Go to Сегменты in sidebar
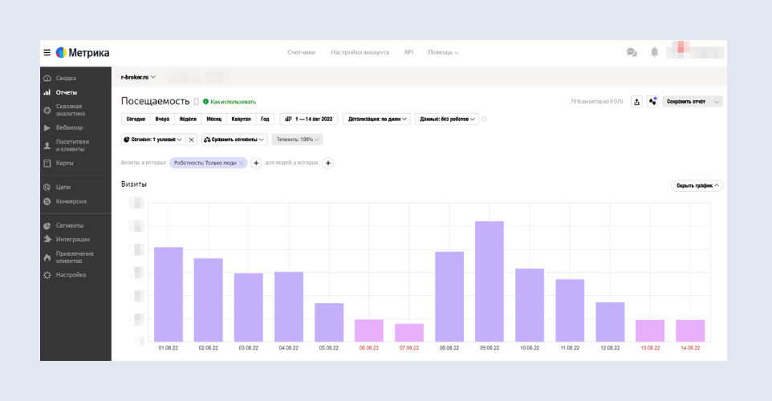Screen dimensions: 772x401 [69, 225]
